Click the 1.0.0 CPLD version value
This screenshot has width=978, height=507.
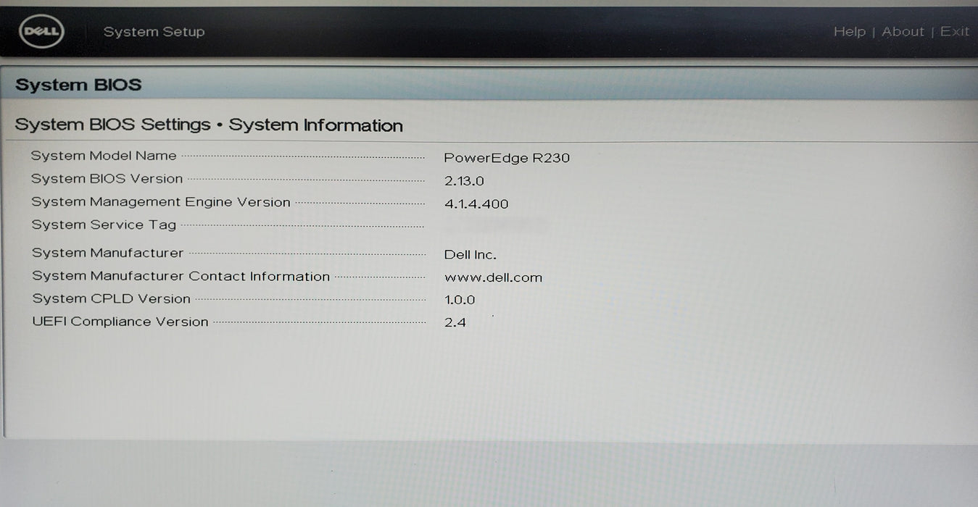[x=460, y=300]
